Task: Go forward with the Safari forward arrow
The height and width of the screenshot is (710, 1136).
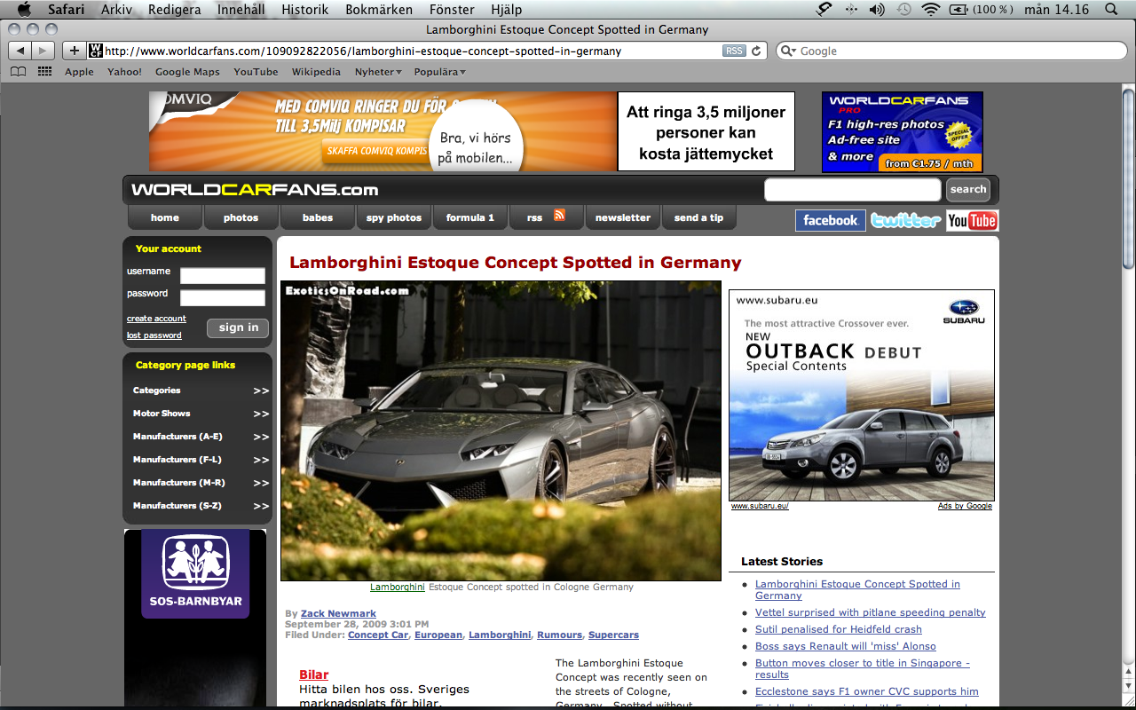Action: [x=43, y=51]
